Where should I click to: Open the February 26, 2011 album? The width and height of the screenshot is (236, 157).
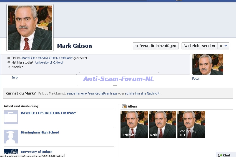[191, 125]
